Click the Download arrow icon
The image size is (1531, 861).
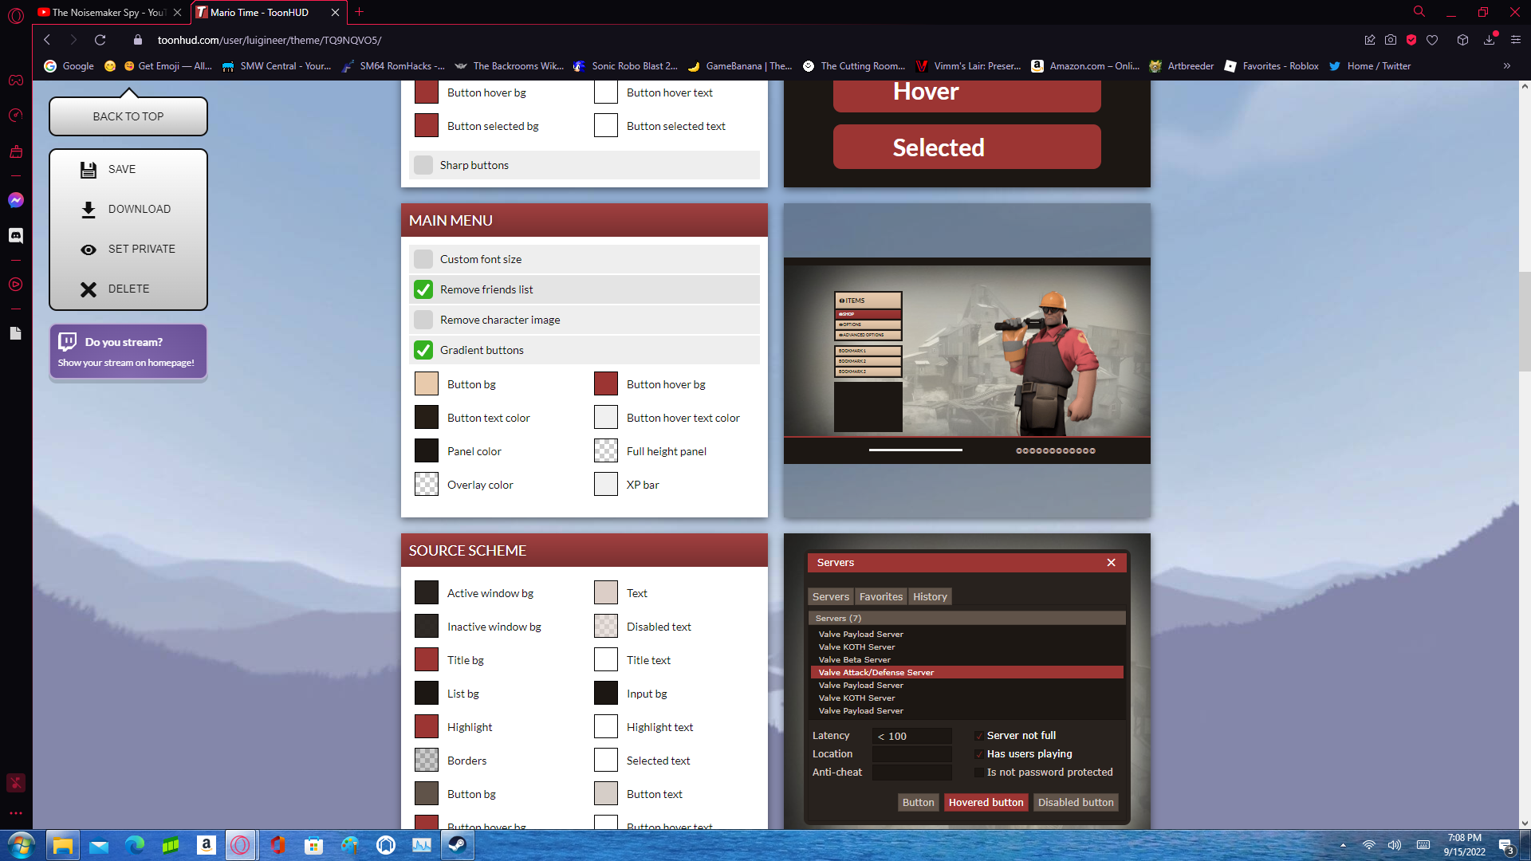(x=89, y=209)
